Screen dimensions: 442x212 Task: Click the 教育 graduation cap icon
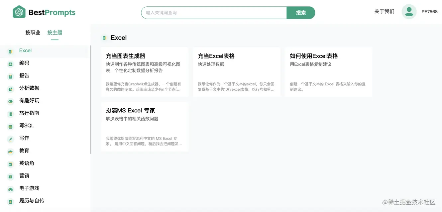pos(10,152)
